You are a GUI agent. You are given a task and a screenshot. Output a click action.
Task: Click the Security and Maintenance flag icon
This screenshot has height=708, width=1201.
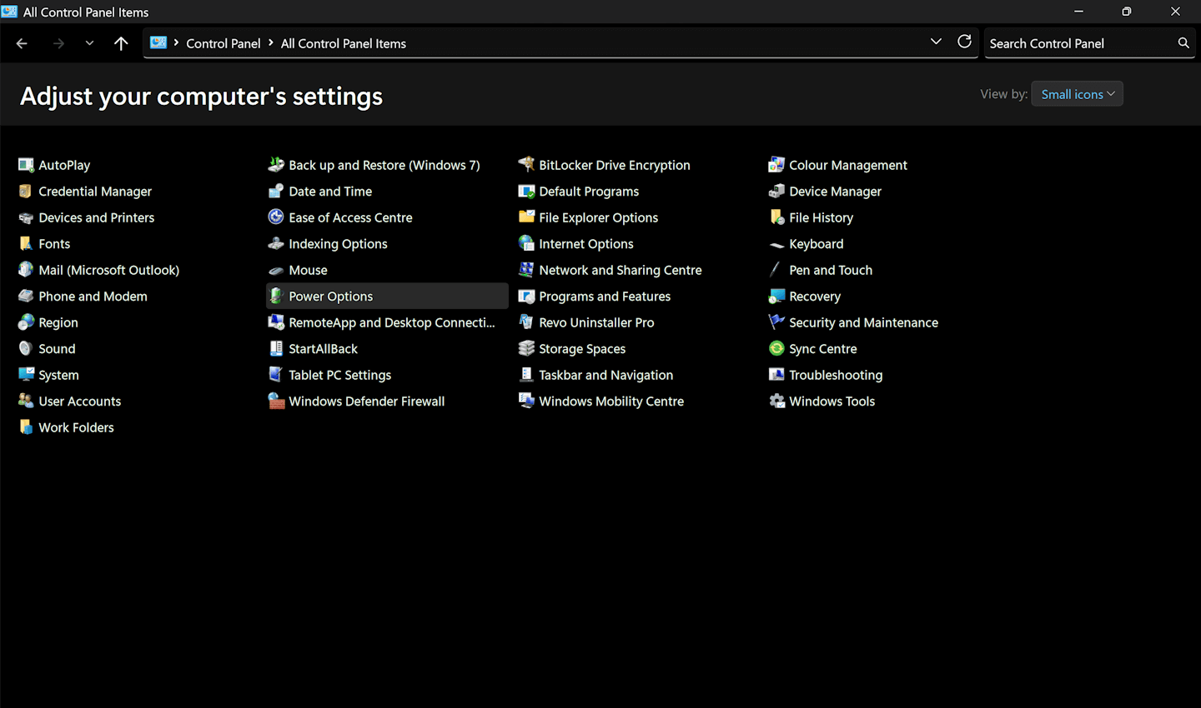(x=776, y=322)
